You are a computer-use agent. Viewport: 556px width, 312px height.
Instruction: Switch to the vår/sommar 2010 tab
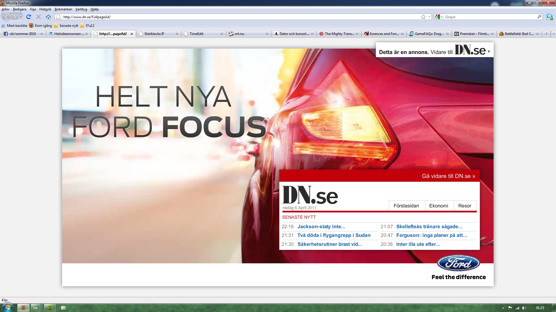click(x=23, y=34)
